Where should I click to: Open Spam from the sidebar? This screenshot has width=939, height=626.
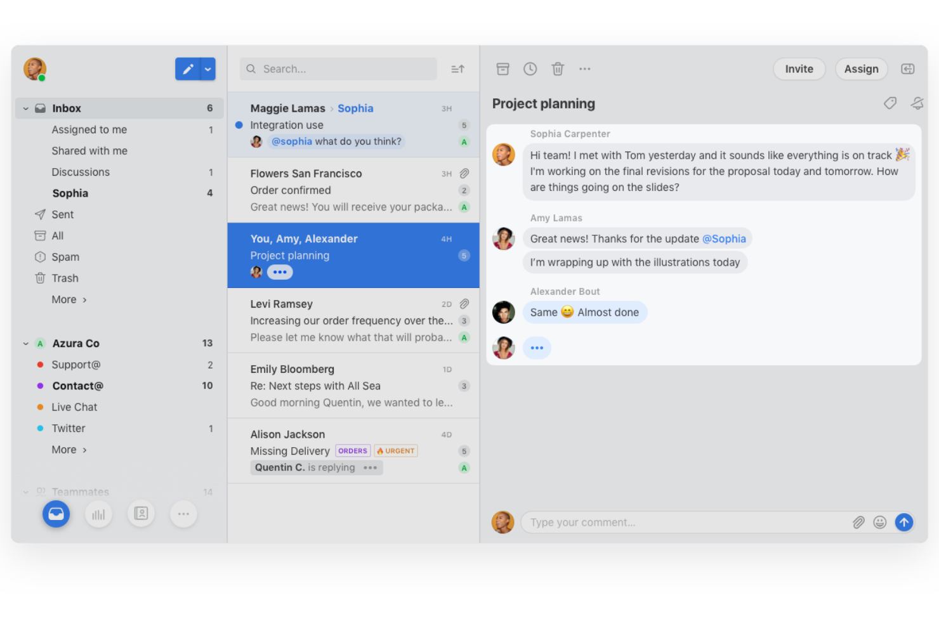pyautogui.click(x=65, y=257)
